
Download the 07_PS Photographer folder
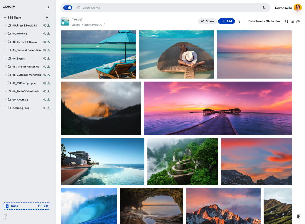(x=48, y=83)
